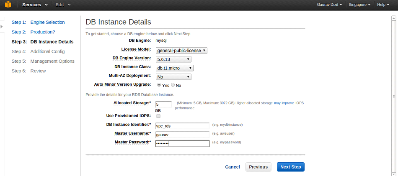The height and width of the screenshot is (176, 398).
Task: Open the License Model dropdown
Action: (x=181, y=51)
